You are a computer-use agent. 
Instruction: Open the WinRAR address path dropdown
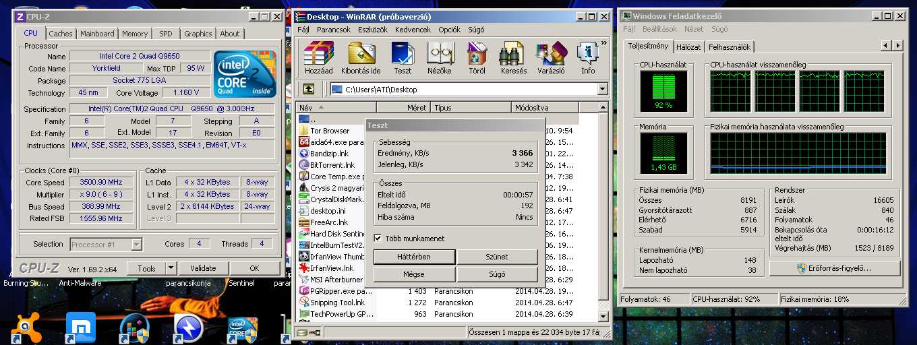coord(602,89)
